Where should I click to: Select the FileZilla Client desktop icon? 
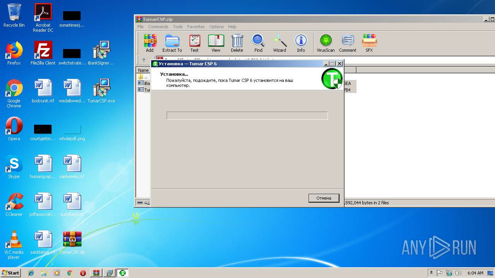(43, 53)
